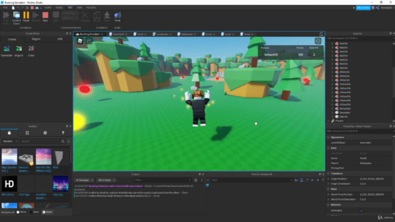Select White toolbox background option
The width and height of the screenshot is (395, 222).
pos(22,212)
